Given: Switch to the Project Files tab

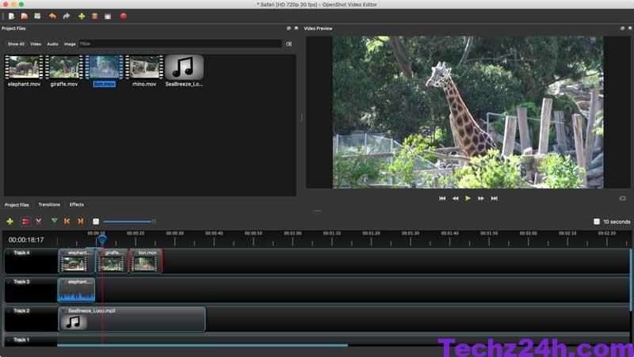Looking at the screenshot, I should 17,205.
